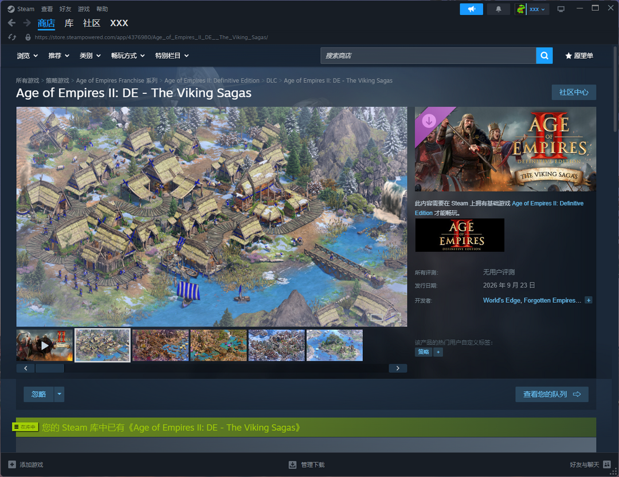This screenshot has width=619, height=477.
Task: Switch to Big Picture display icon
Action: click(x=561, y=9)
